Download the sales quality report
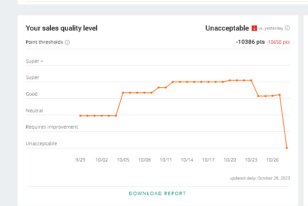The height and width of the screenshot is (206, 308). (x=158, y=193)
